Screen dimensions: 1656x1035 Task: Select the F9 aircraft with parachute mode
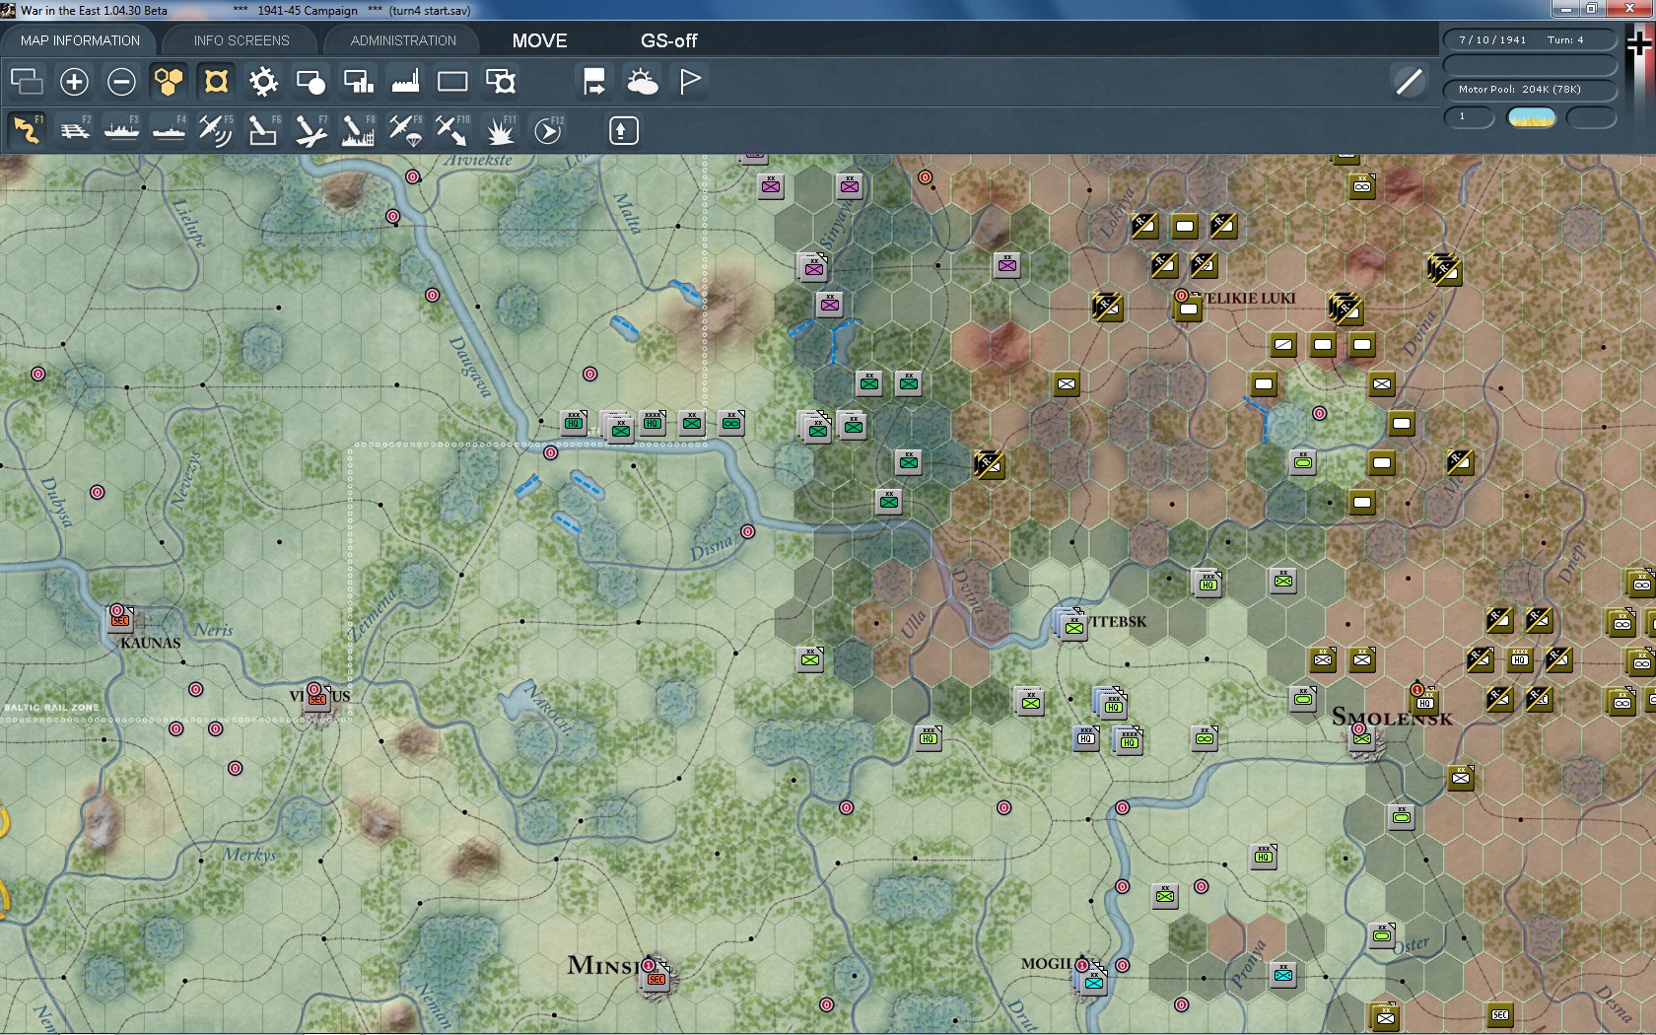405,129
